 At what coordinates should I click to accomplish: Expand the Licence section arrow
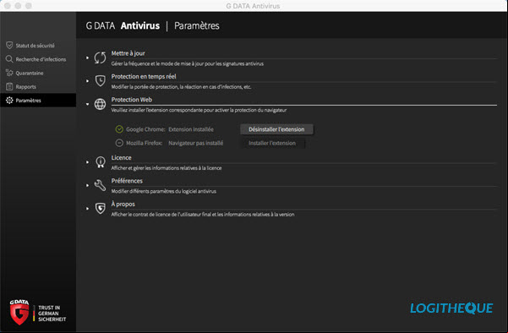tap(87, 162)
